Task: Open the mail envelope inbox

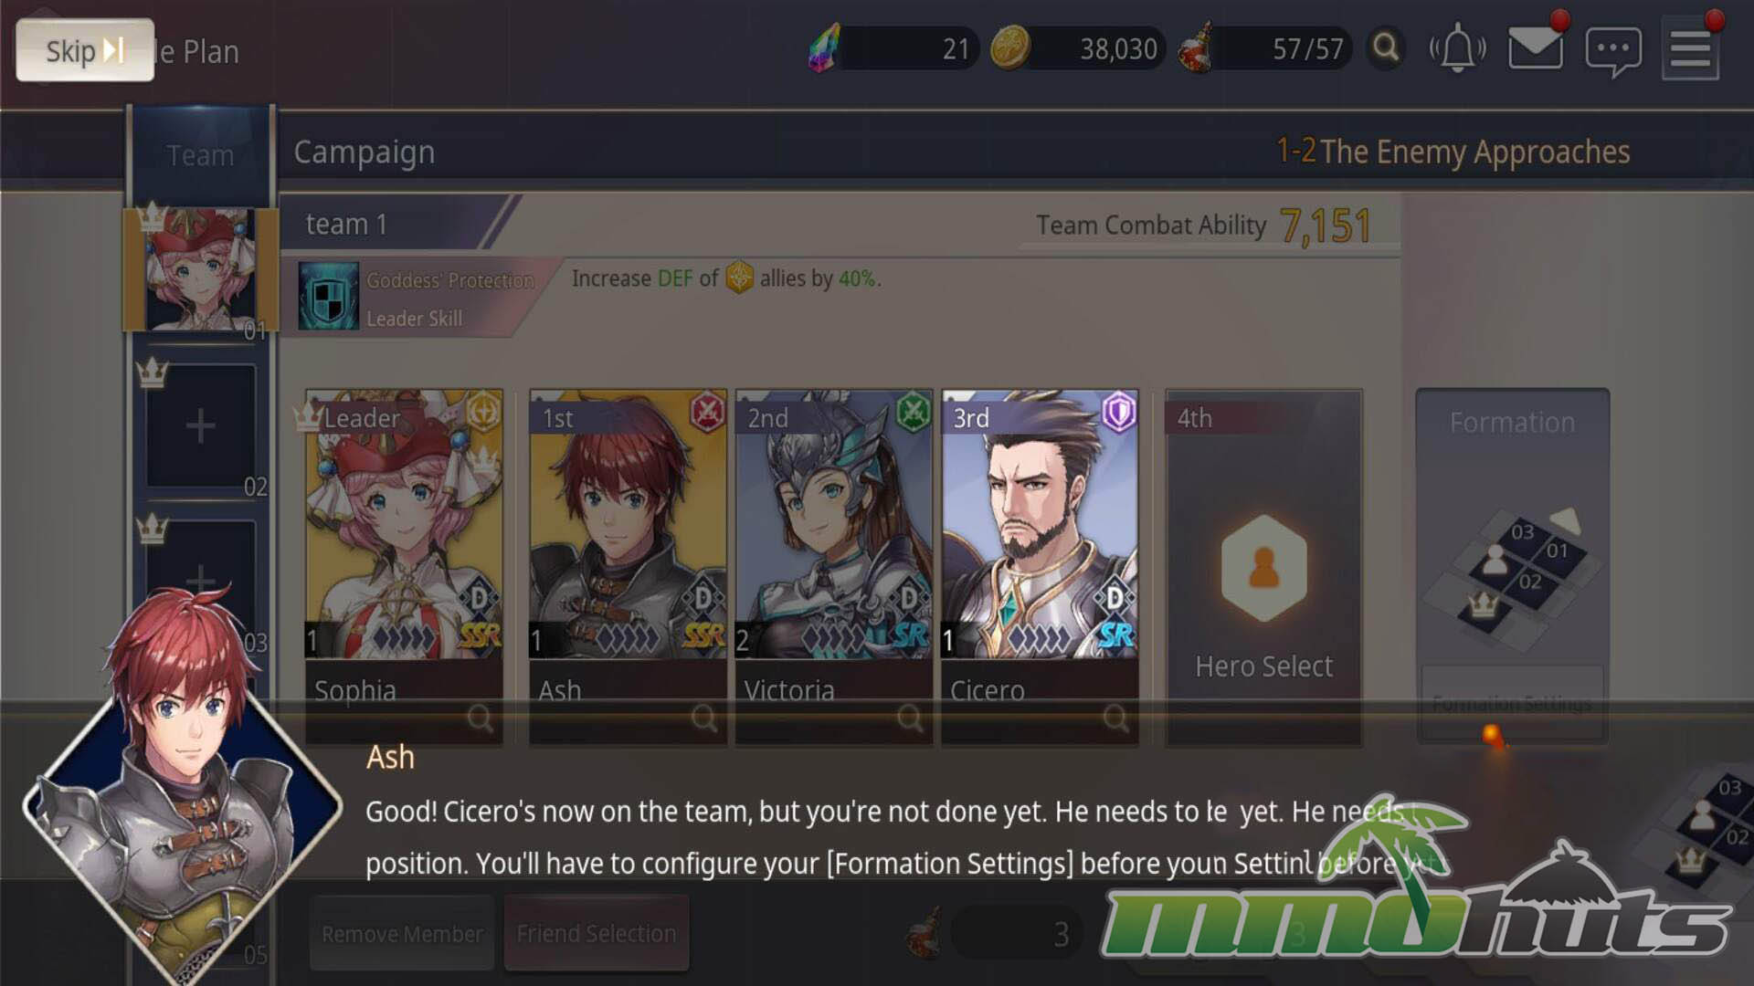Action: point(1536,46)
